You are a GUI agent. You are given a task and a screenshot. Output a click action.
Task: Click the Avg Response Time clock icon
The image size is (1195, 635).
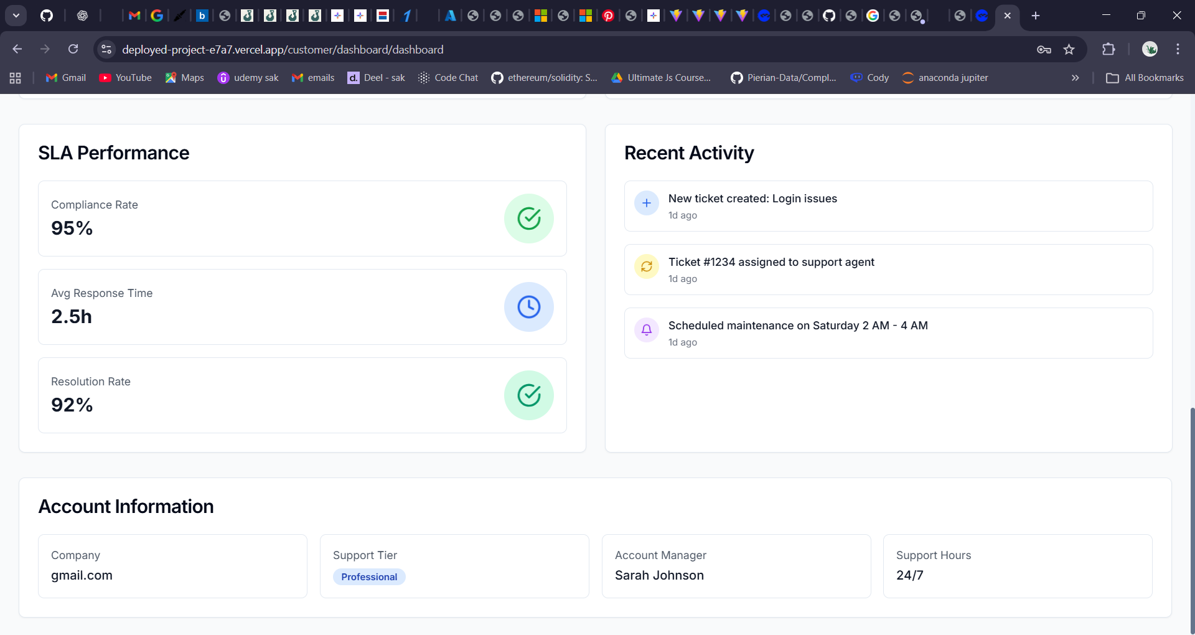529,307
